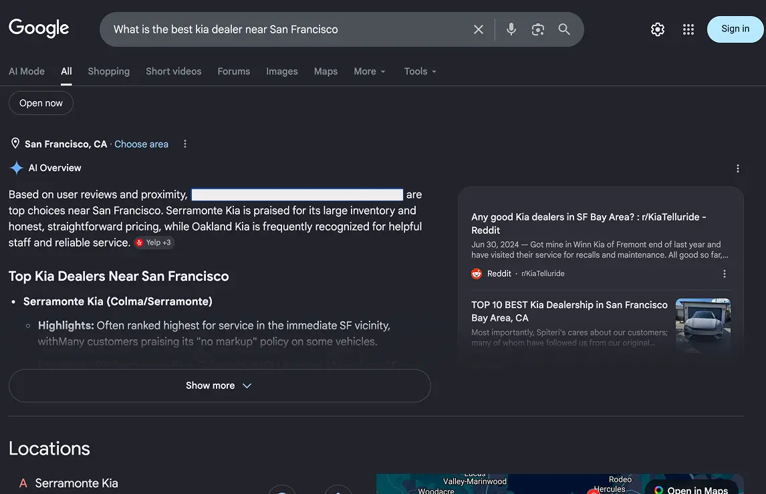Open three-dot menu on Reddit result
This screenshot has height=494, width=766.
[724, 273]
